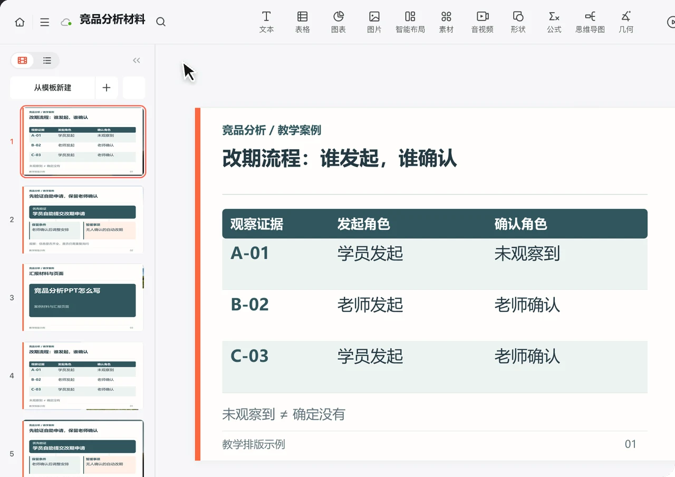Click the slide subtitle 竞品分析 / 教学案例
This screenshot has width=675, height=477.
click(x=272, y=130)
